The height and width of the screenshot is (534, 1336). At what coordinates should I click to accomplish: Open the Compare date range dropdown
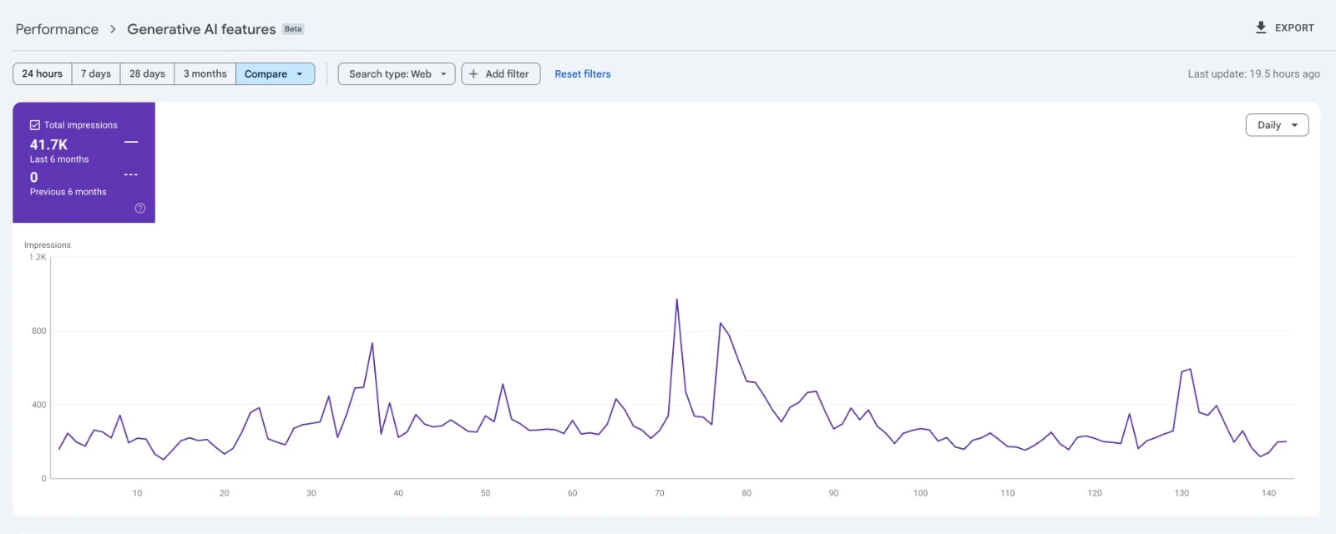[x=276, y=73]
